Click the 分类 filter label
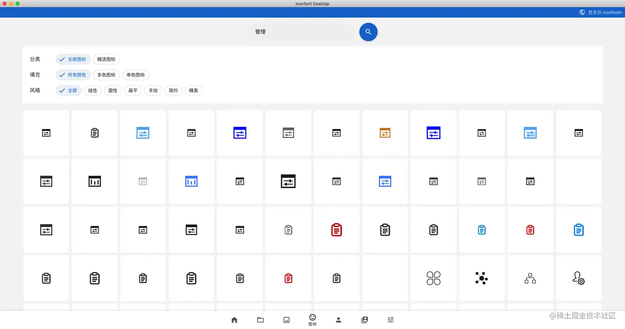 pos(35,59)
